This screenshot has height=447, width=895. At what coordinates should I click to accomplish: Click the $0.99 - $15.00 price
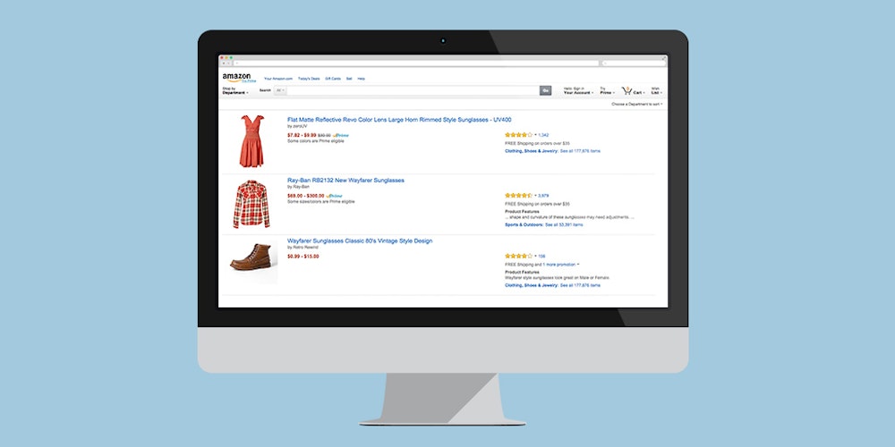pos(303,256)
